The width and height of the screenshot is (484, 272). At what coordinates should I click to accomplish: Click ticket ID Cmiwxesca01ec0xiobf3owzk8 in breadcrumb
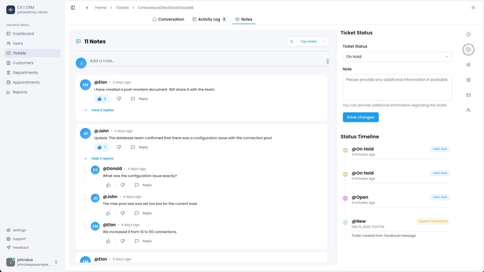click(x=166, y=8)
